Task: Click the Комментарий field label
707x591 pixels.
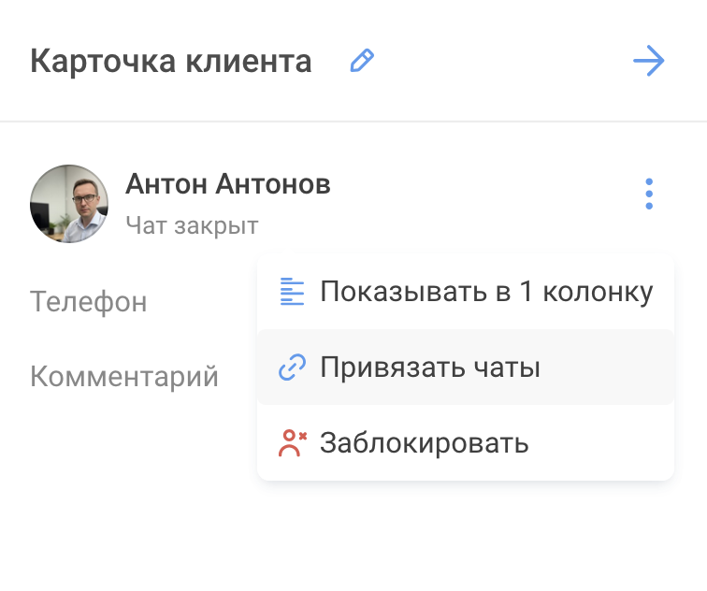Action: [124, 377]
